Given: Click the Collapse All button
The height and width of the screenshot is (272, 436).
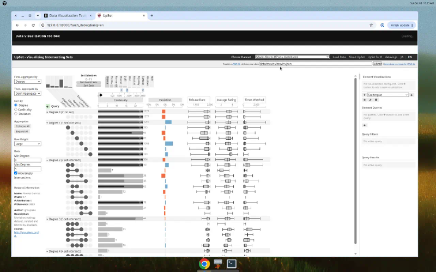Looking at the screenshot, I should pos(22,126).
